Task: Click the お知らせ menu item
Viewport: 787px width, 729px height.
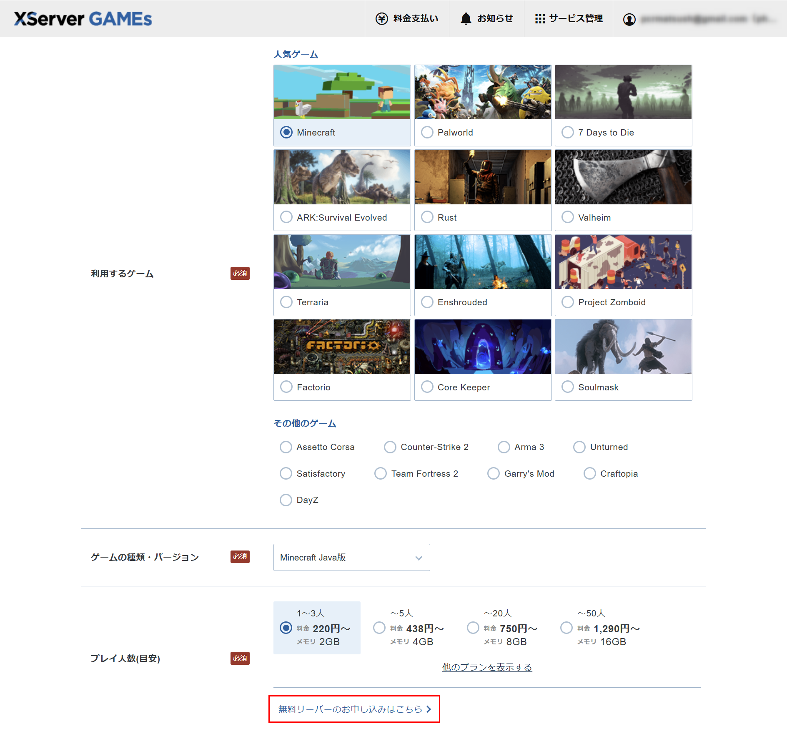Action: pos(486,18)
